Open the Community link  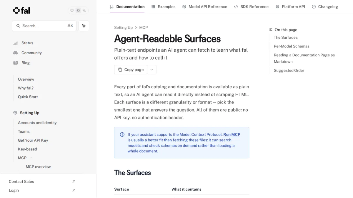click(x=31, y=53)
